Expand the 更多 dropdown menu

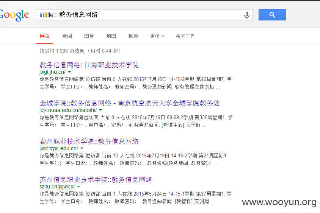(x=157, y=36)
